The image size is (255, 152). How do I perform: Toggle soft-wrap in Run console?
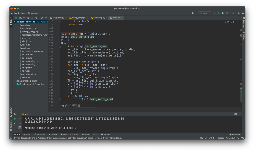[20, 127]
